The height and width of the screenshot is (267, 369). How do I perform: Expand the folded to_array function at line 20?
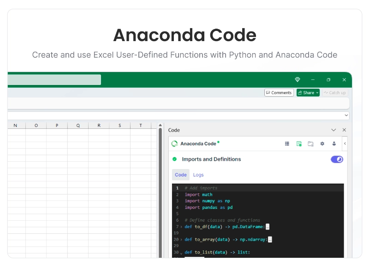click(181, 240)
